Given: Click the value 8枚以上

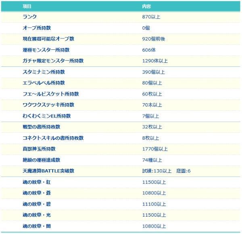Looking at the screenshot, I should click(x=150, y=138).
